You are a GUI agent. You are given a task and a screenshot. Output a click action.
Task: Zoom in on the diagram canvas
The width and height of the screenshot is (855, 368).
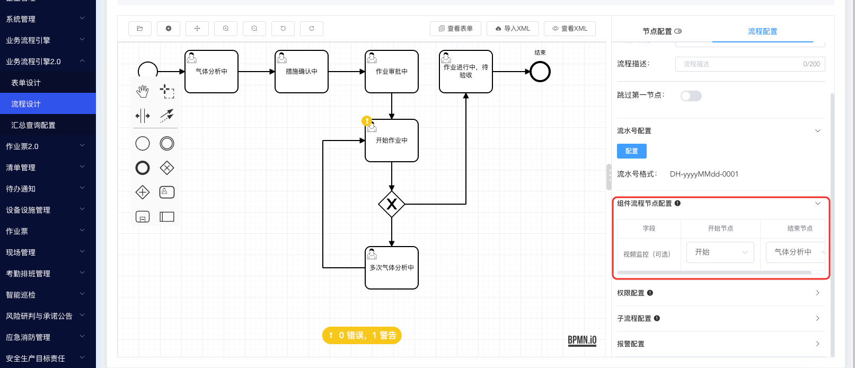point(226,29)
